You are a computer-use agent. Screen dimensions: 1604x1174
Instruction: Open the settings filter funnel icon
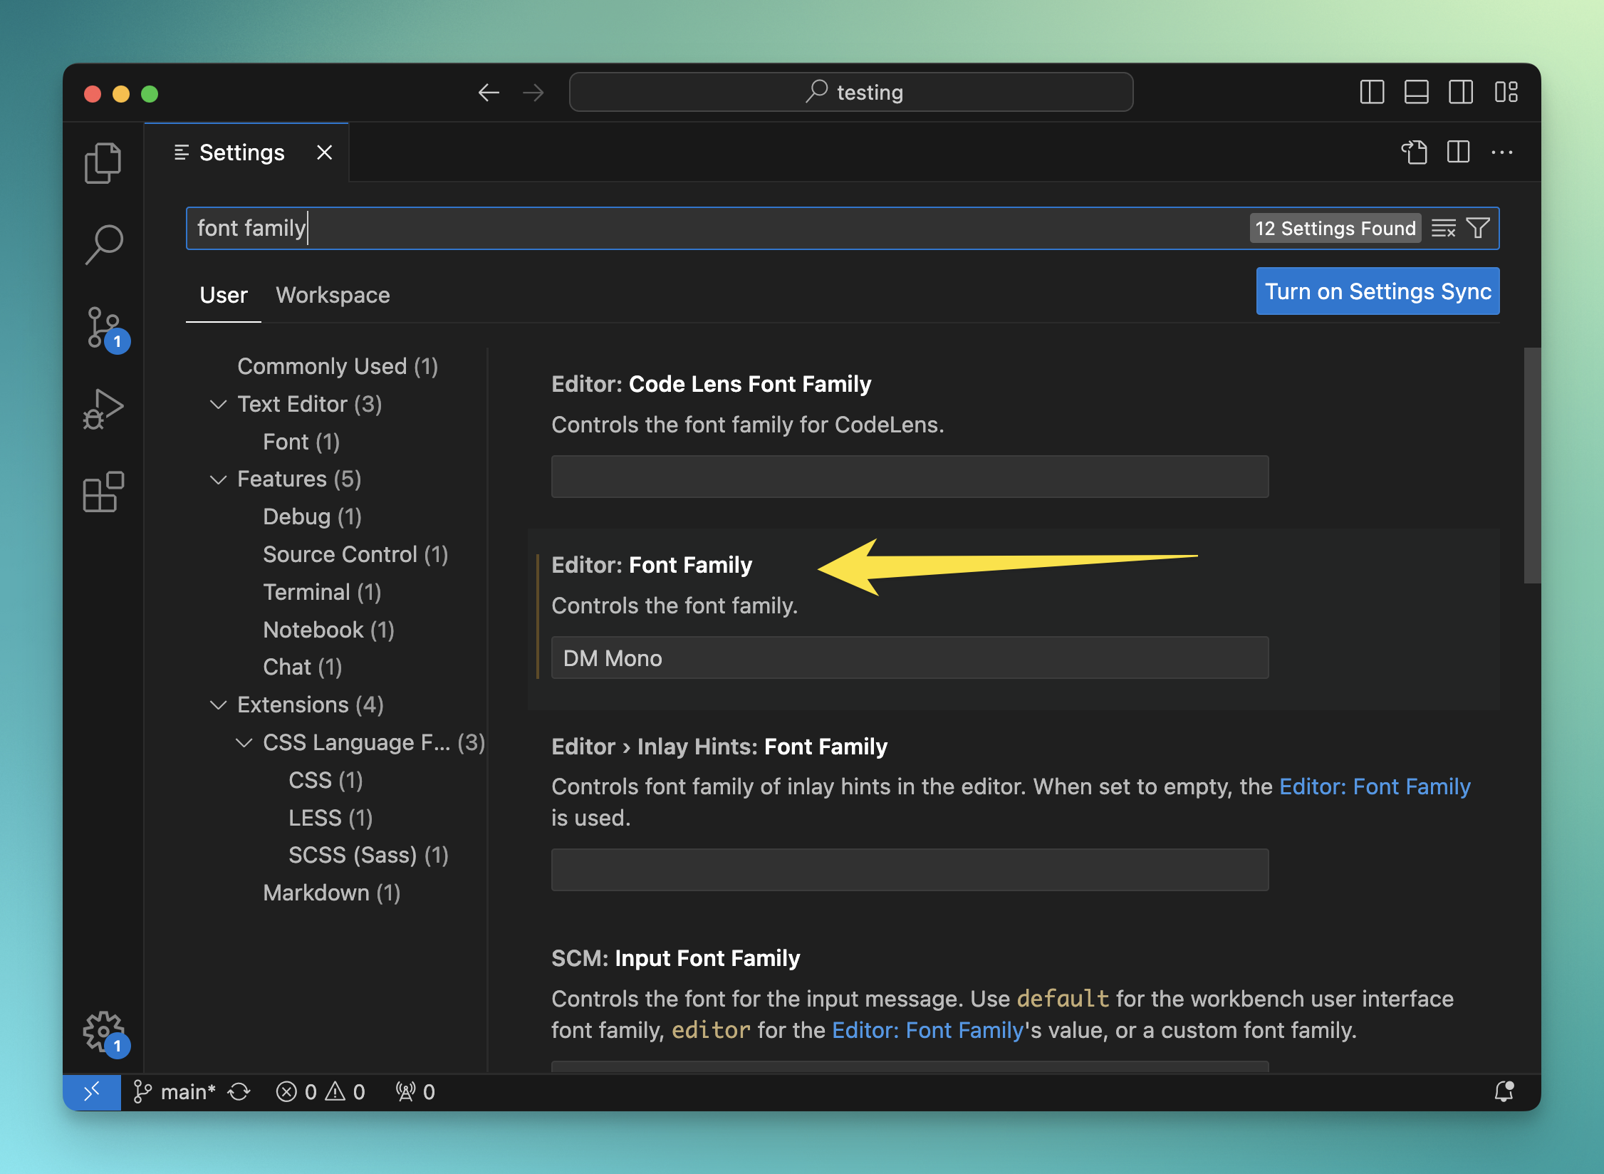click(x=1479, y=229)
